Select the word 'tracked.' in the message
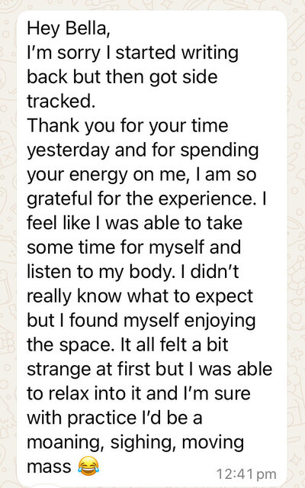This screenshot has width=305, height=488. click(61, 101)
